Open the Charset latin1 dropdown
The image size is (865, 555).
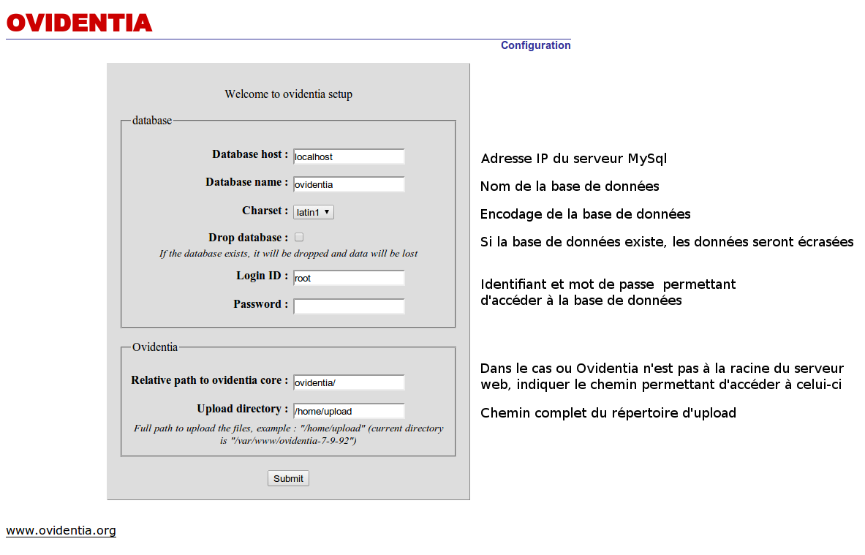pyautogui.click(x=314, y=212)
